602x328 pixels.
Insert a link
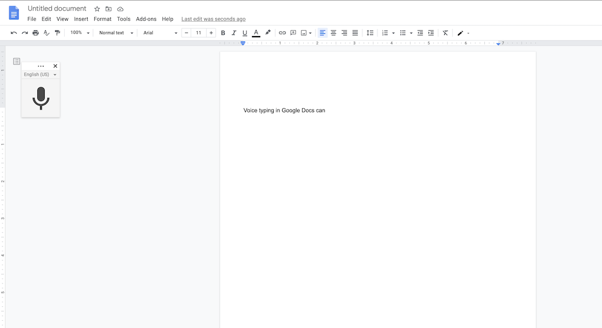coord(282,33)
